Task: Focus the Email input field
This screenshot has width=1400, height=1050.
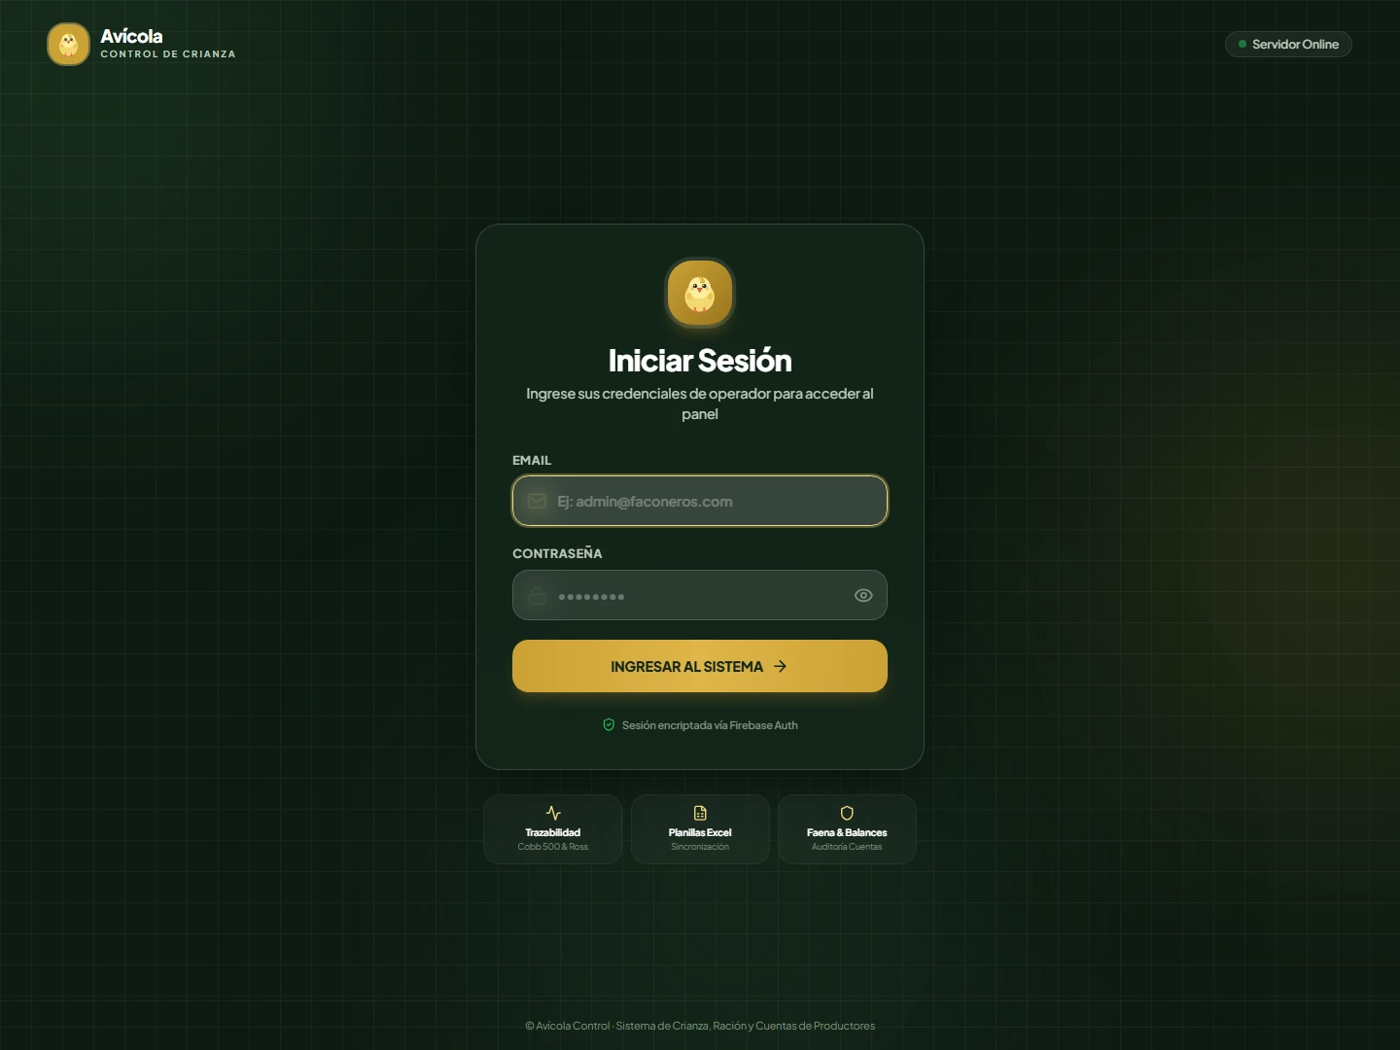Action: 700,501
